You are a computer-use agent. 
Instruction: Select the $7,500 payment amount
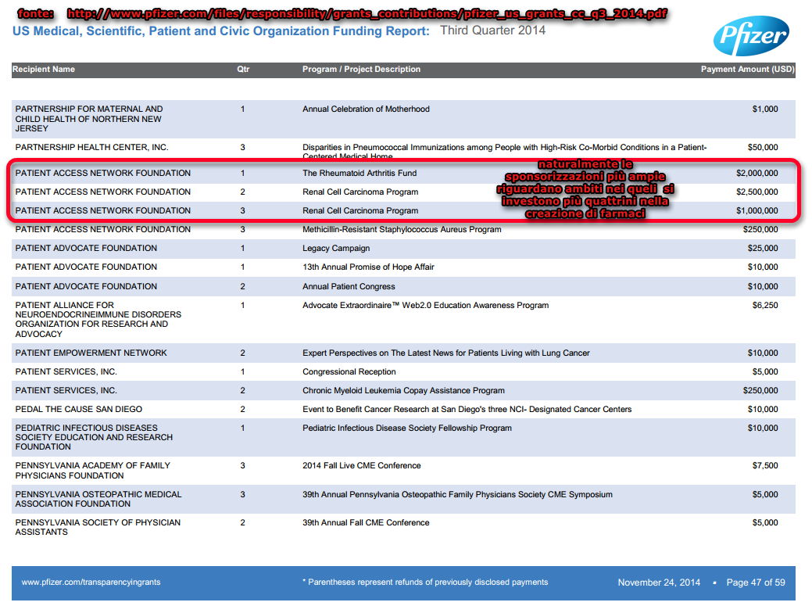(765, 465)
